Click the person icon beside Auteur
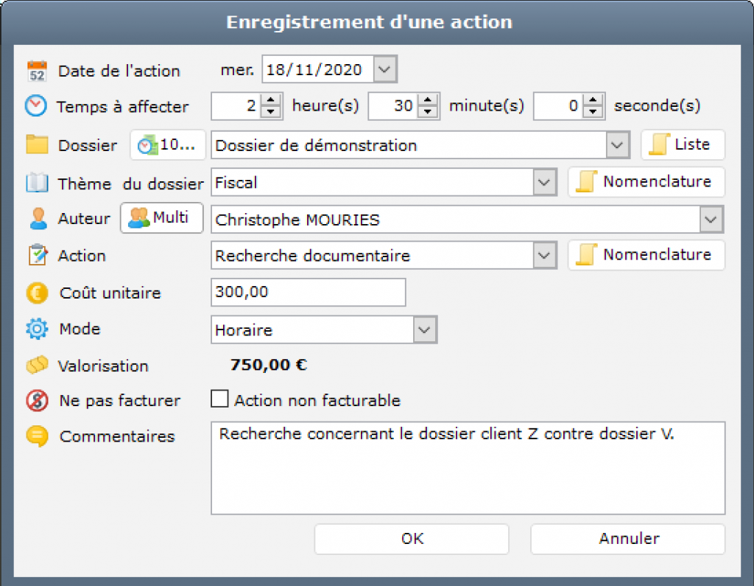Screen dimensions: 754x586 [36, 218]
